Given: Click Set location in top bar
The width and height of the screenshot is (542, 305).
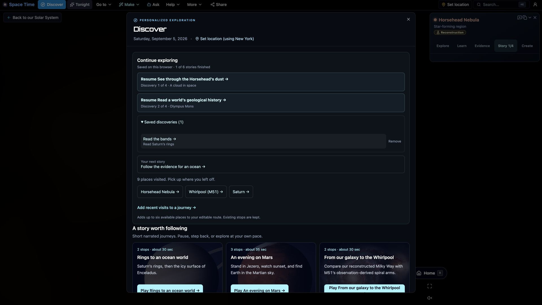Looking at the screenshot, I should pyautogui.click(x=455, y=5).
